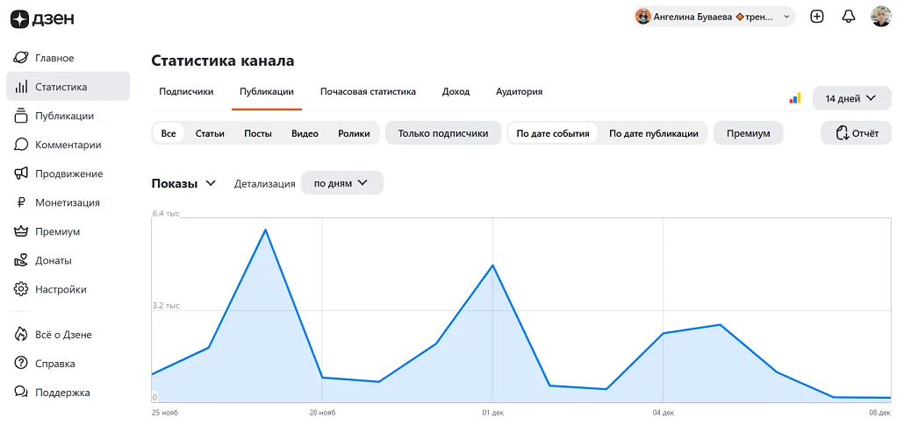Click the notifications bell icon
The width and height of the screenshot is (904, 425).
[848, 17]
